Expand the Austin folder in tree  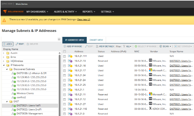(4, 53)
